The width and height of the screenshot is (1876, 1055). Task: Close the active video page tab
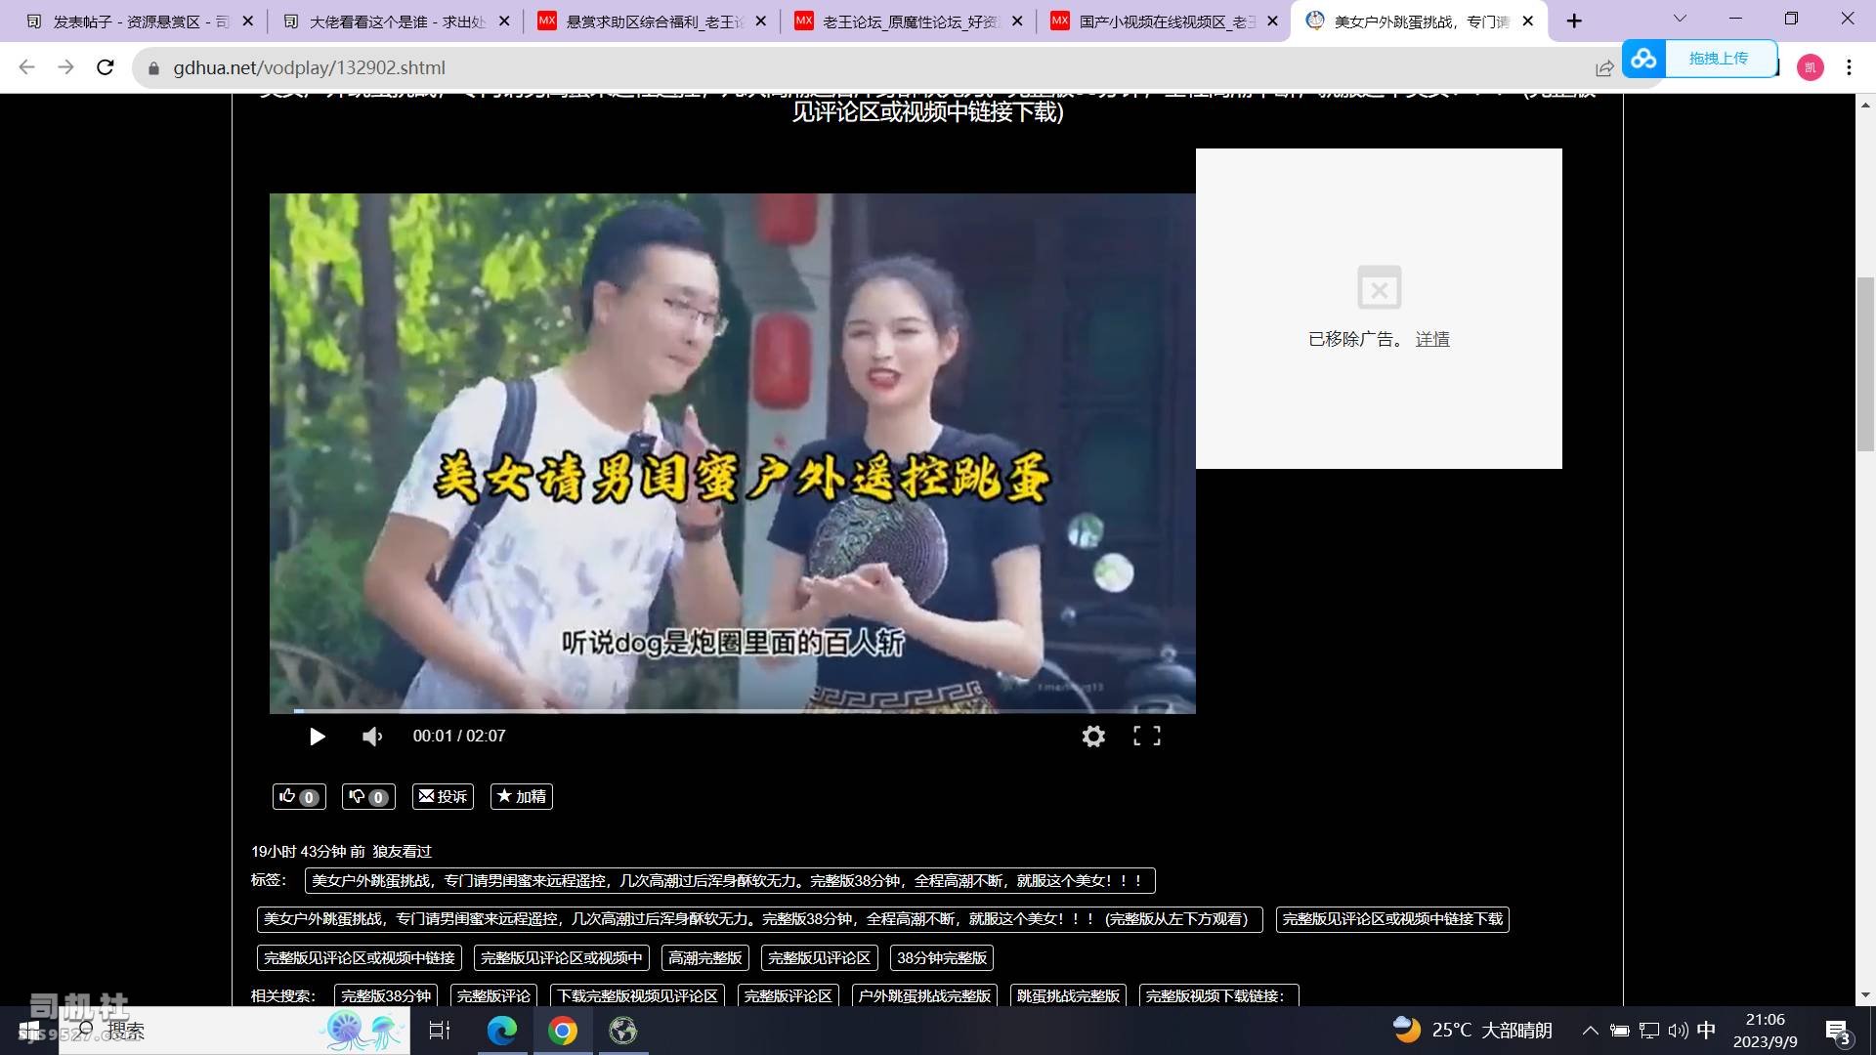(1528, 21)
